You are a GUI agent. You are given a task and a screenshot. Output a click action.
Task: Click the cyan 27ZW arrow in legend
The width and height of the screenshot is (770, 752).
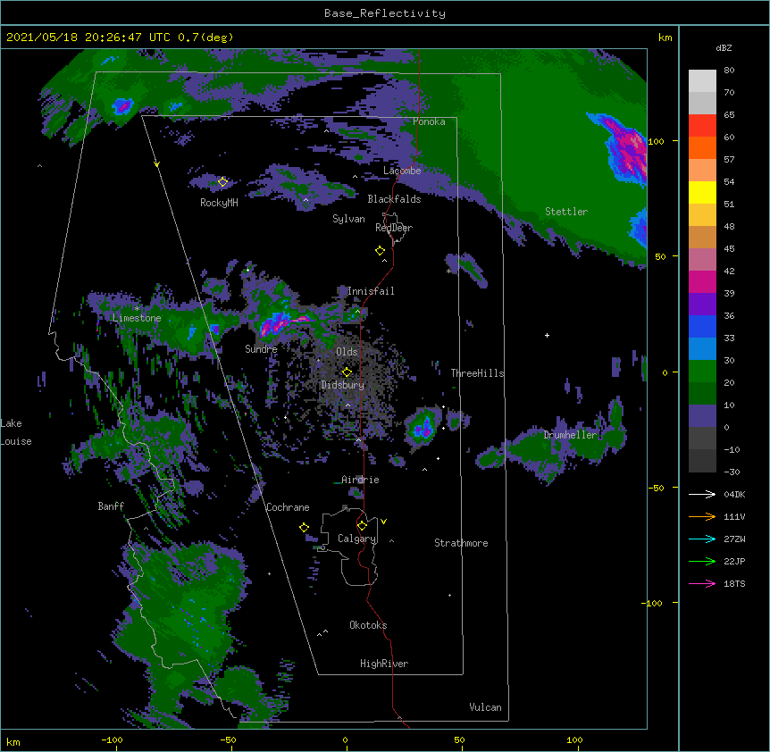[x=702, y=539]
